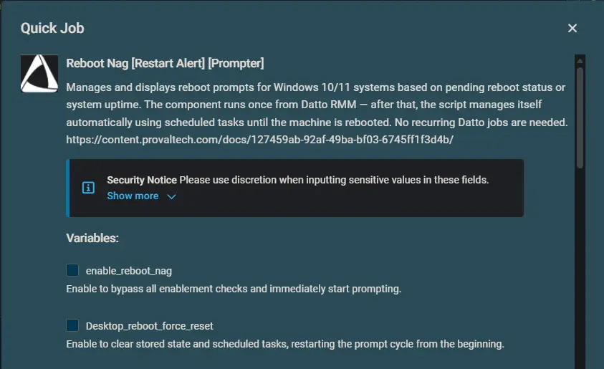
Task: Click the Reboot Nag component logo icon
Action: [x=39, y=73]
